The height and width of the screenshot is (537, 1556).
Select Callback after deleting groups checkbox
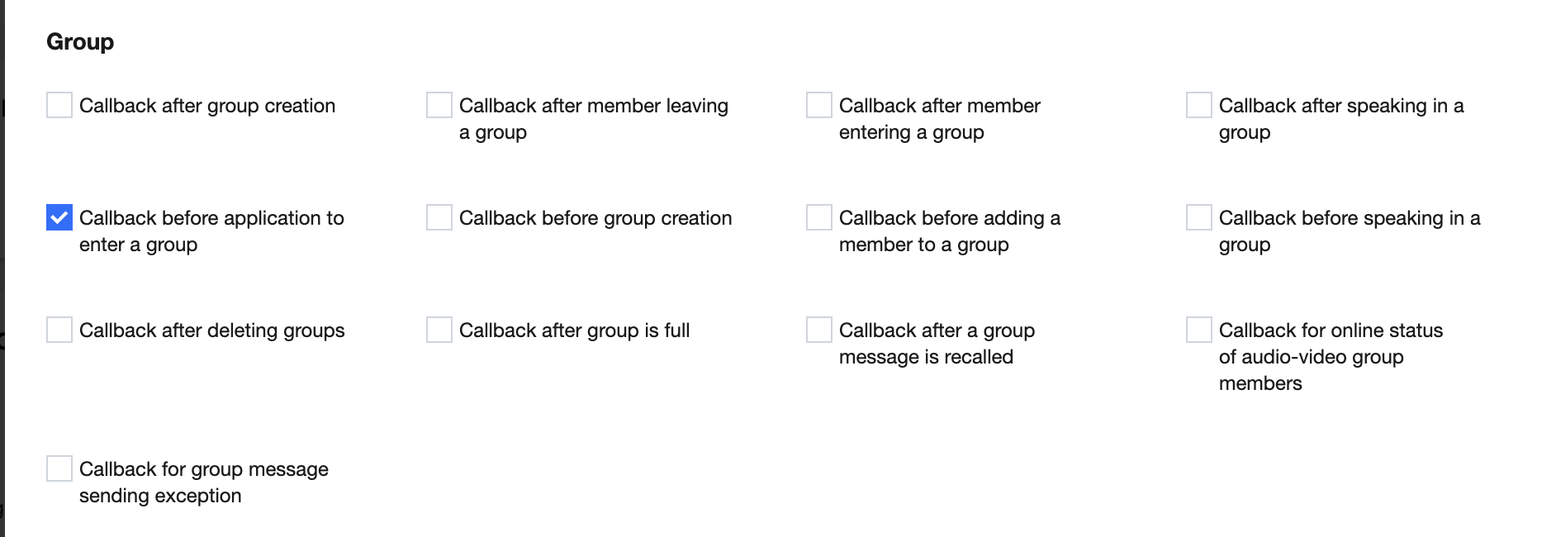tap(59, 330)
